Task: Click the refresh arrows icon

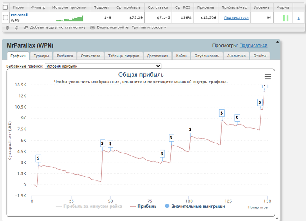Action: coord(16,27)
